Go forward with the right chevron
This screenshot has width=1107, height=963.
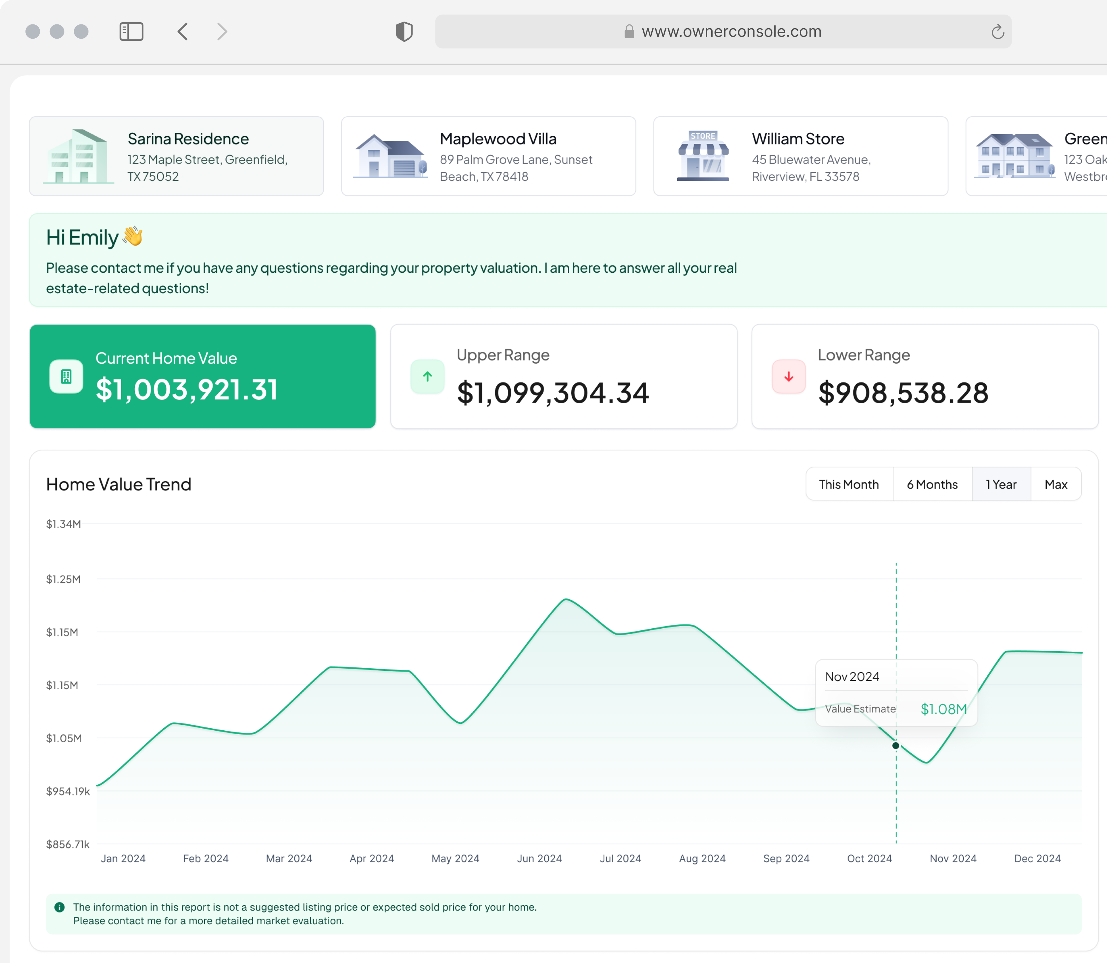tap(222, 32)
